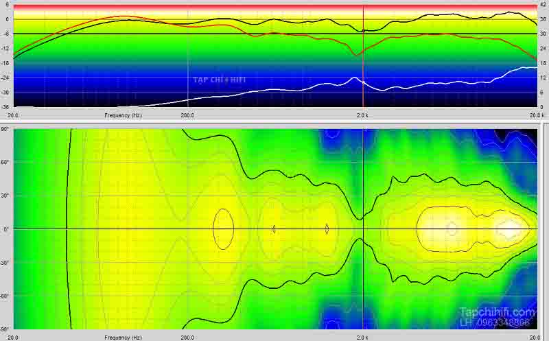Click the "-12" label on the left dB axis
This screenshot has width=549, height=341.
(6, 49)
